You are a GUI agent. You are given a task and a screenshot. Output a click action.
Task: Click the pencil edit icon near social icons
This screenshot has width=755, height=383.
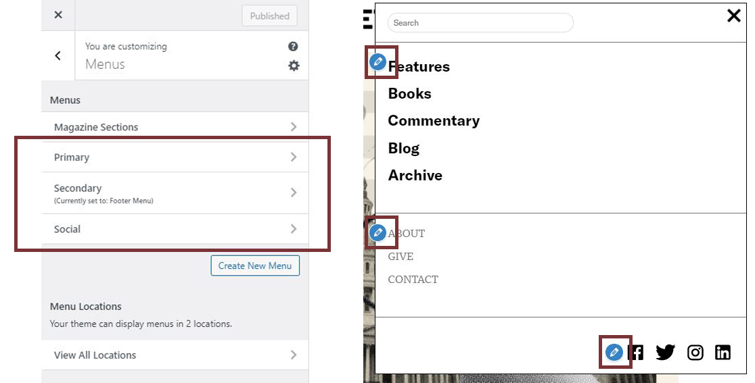point(614,352)
